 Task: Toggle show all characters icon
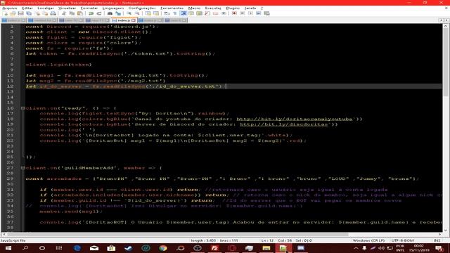pyautogui.click(x=175, y=13)
